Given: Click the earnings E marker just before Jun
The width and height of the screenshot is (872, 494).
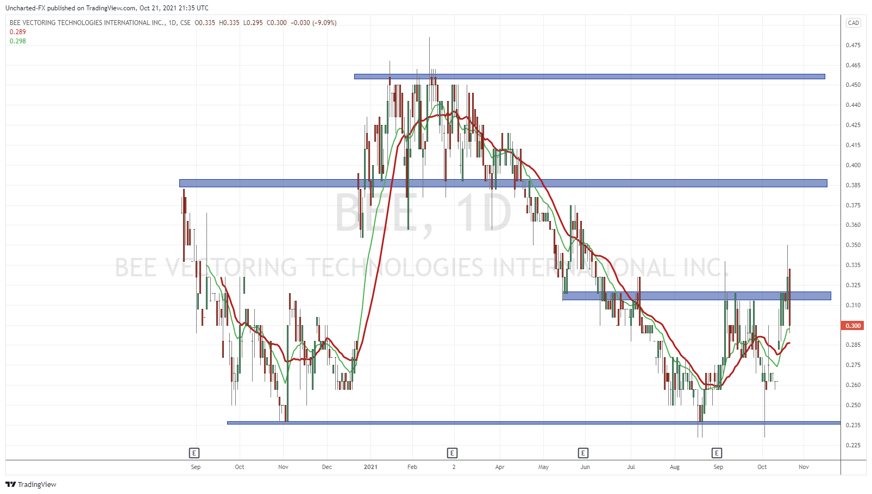Looking at the screenshot, I should [x=583, y=453].
